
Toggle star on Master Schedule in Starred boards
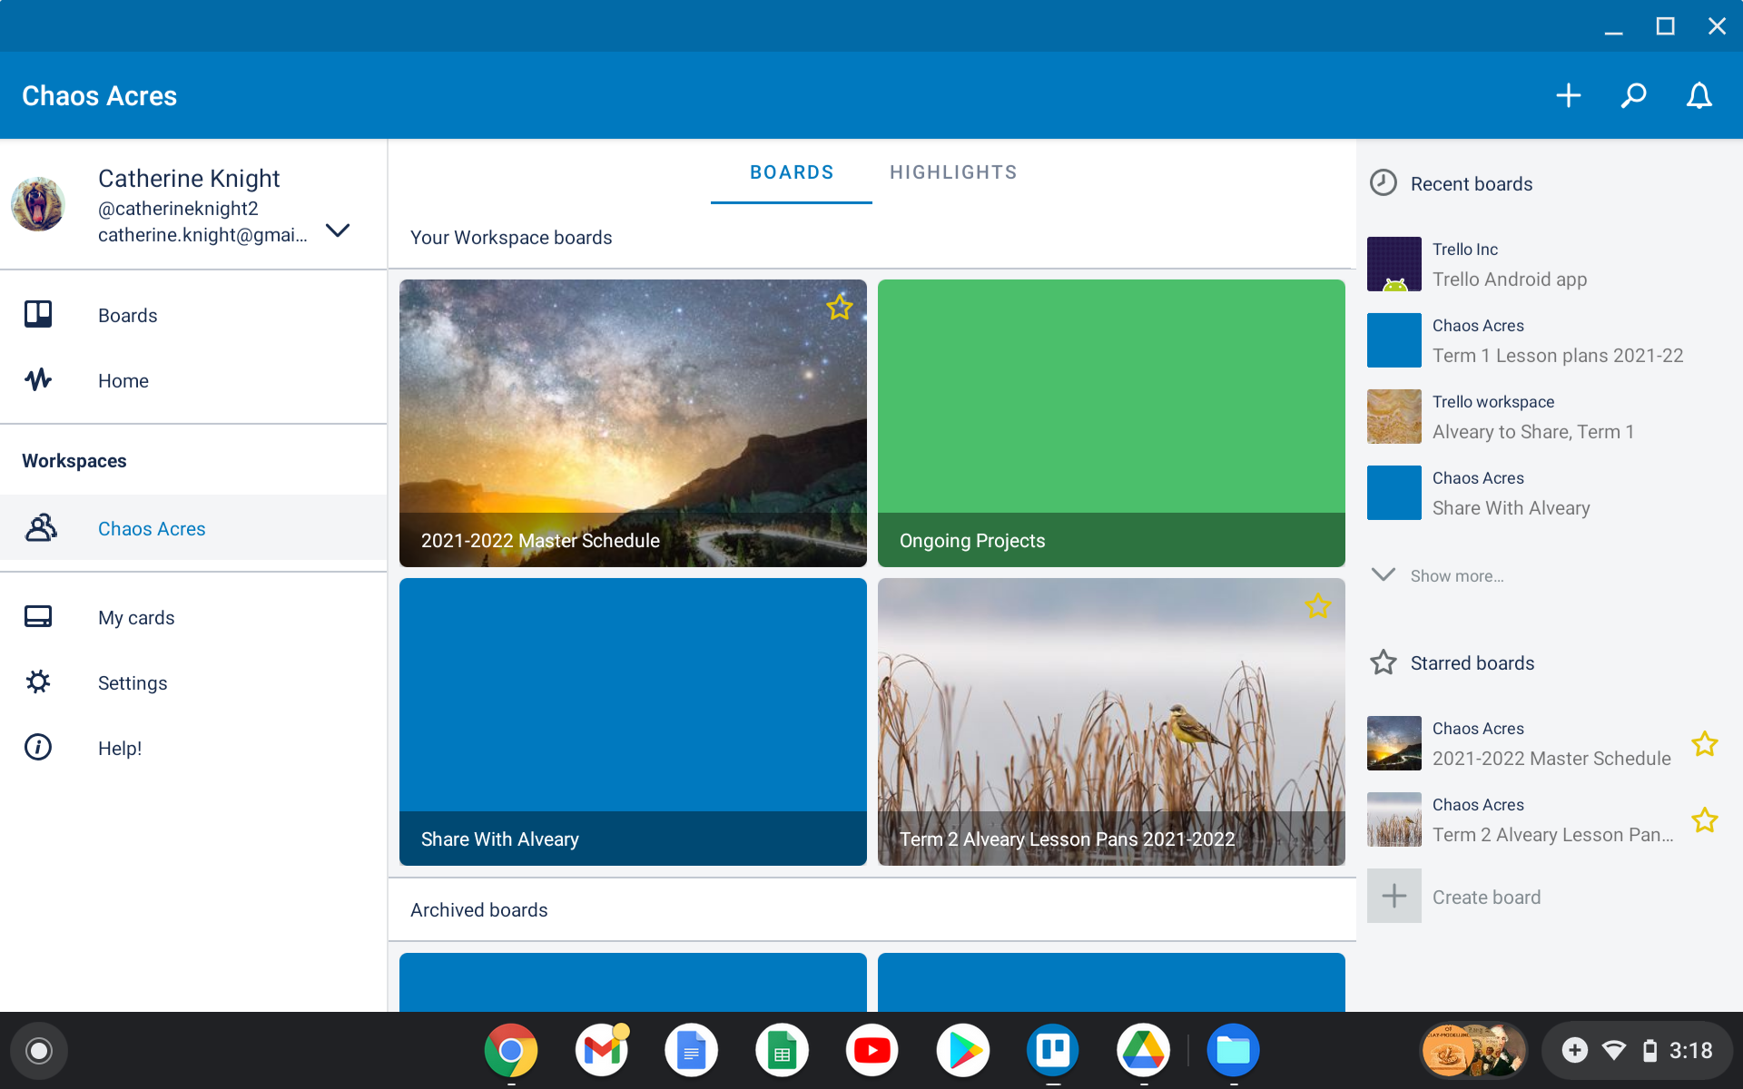(x=1705, y=744)
